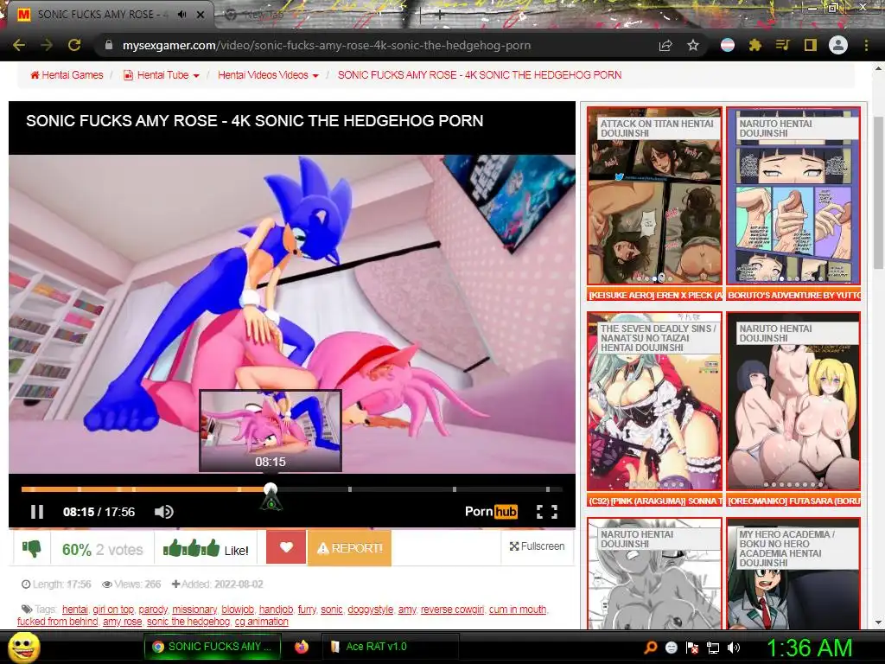Go back to the previous page

tap(19, 45)
